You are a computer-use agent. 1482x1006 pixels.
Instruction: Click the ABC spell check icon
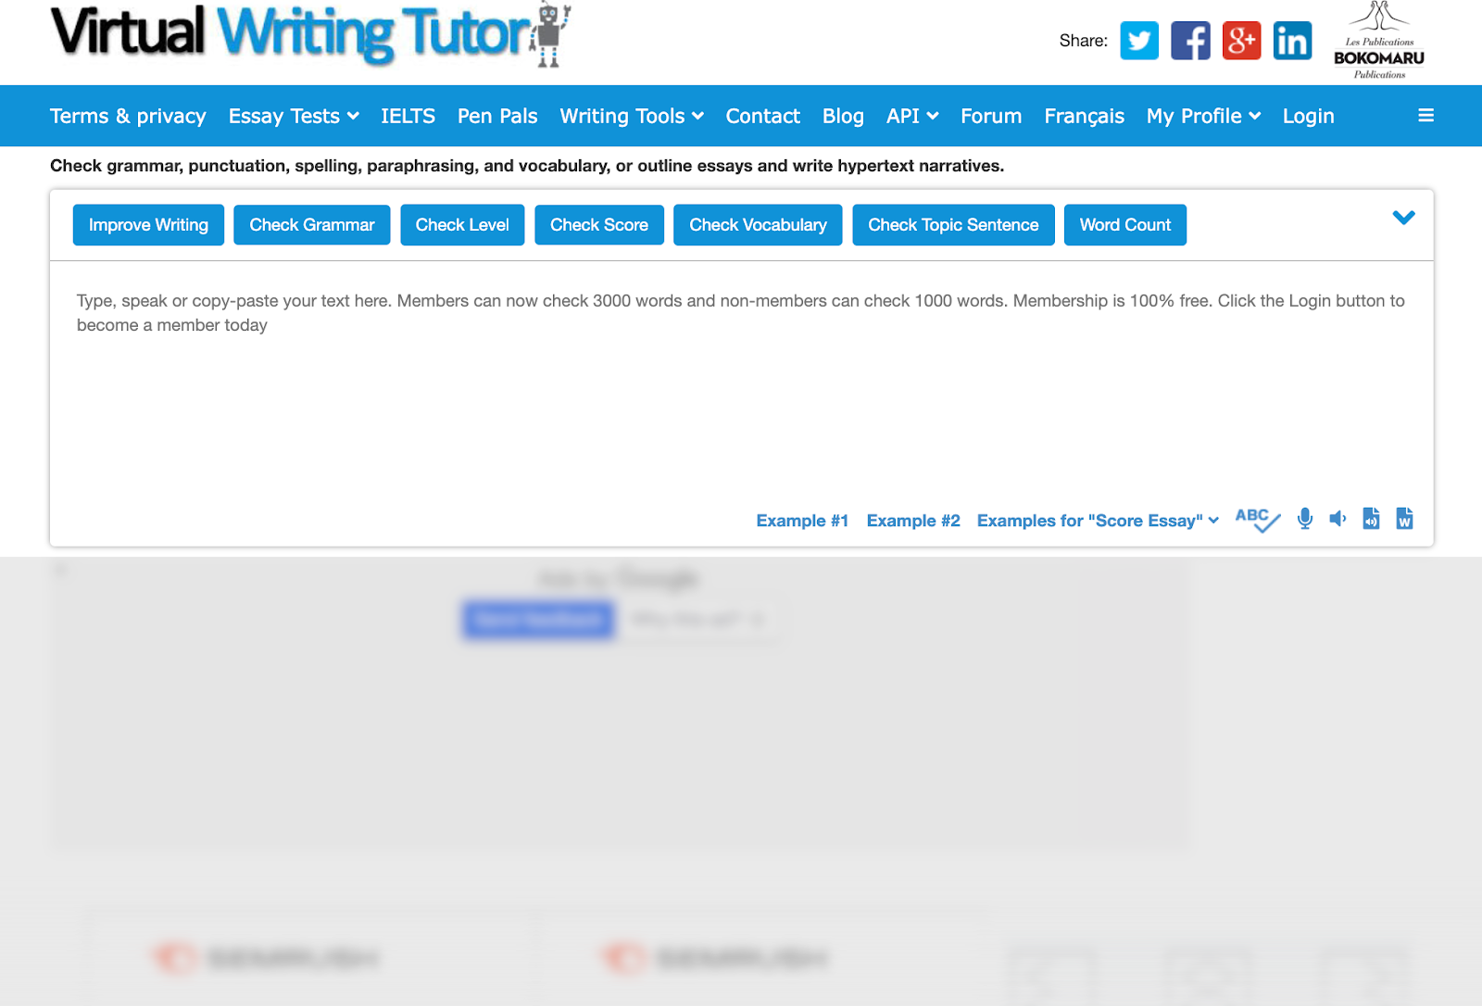pyautogui.click(x=1258, y=520)
